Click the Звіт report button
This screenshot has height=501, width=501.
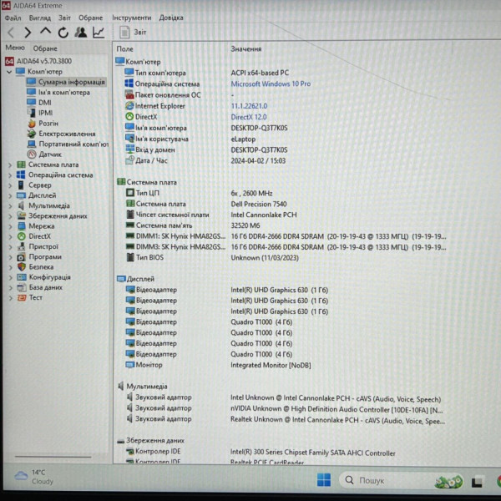(133, 33)
